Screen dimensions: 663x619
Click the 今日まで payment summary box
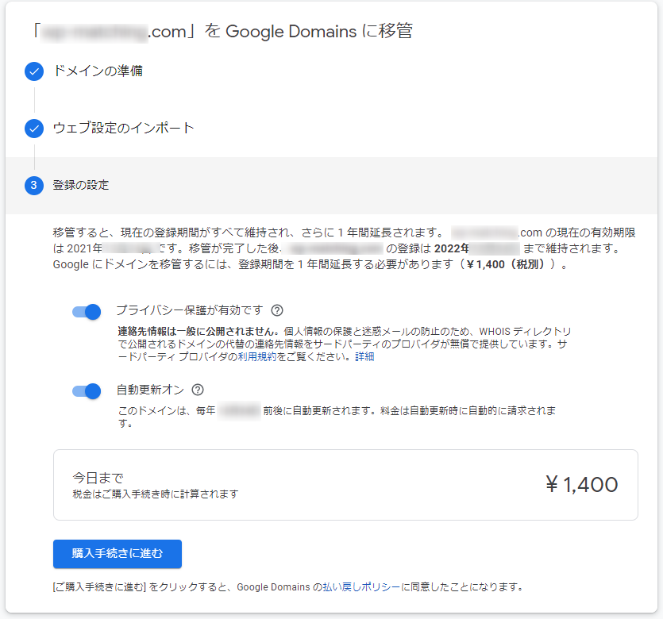point(345,485)
